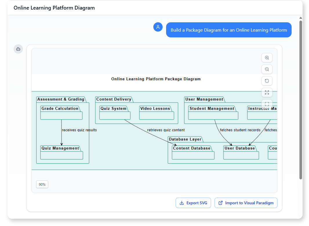
Task: Click the external-link icon in Import to Visual Paradigm
Action: [x=221, y=203]
